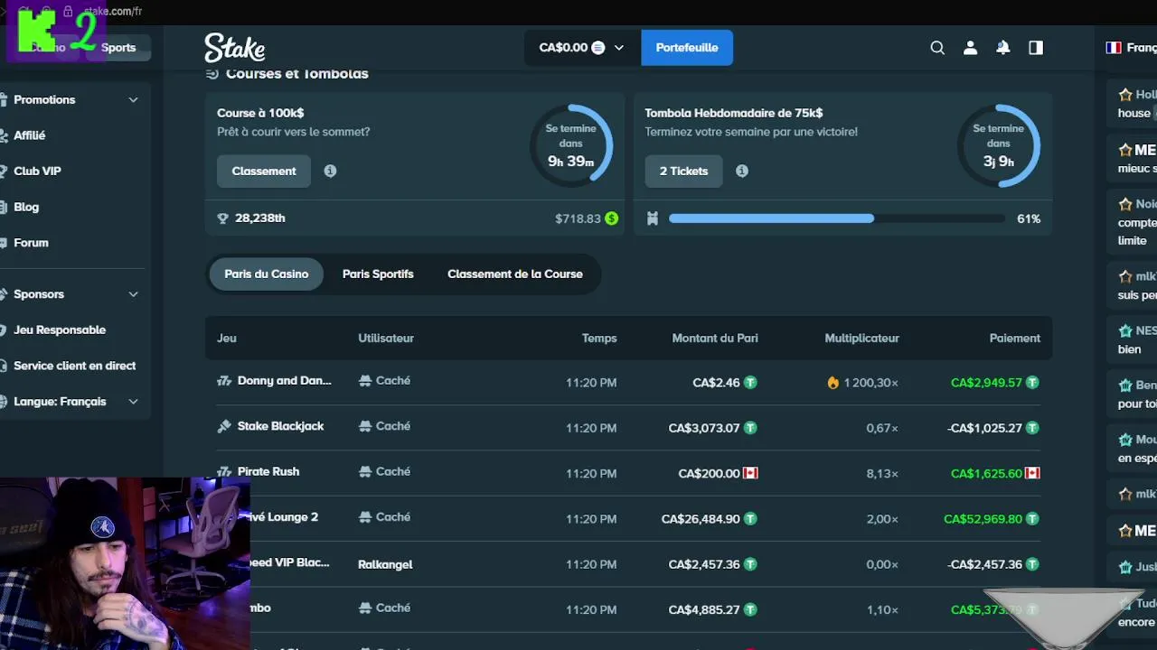Click the Utilisateur column header
The height and width of the screenshot is (650, 1157).
click(x=386, y=339)
